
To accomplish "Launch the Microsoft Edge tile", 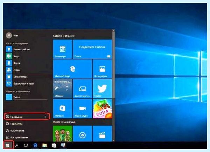I will coord(72,69).
